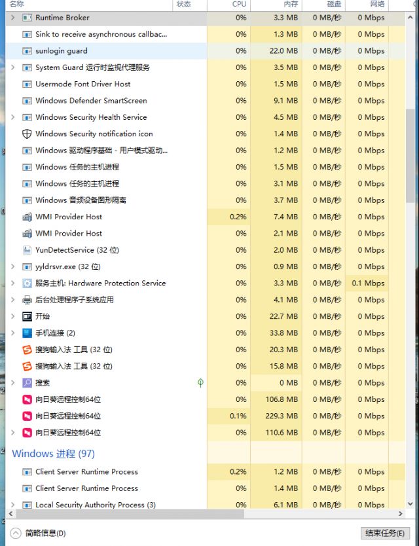Click the 0.1 Mbps network value
The width and height of the screenshot is (419, 546).
(368, 283)
